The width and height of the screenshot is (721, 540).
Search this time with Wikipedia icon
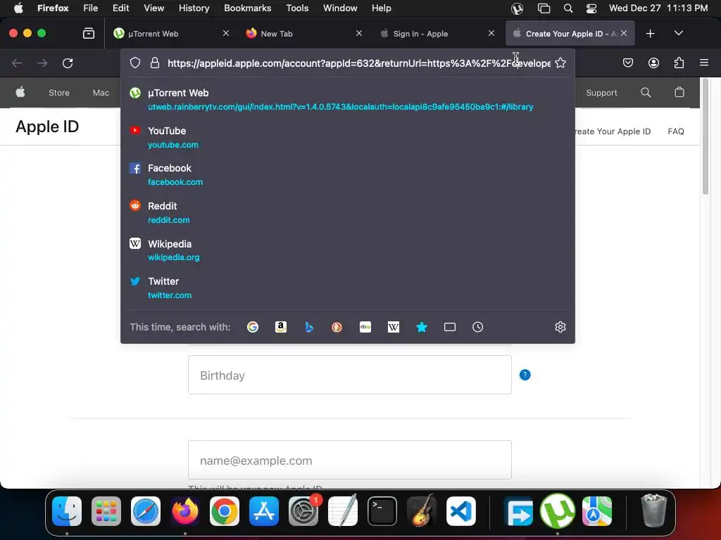(393, 327)
